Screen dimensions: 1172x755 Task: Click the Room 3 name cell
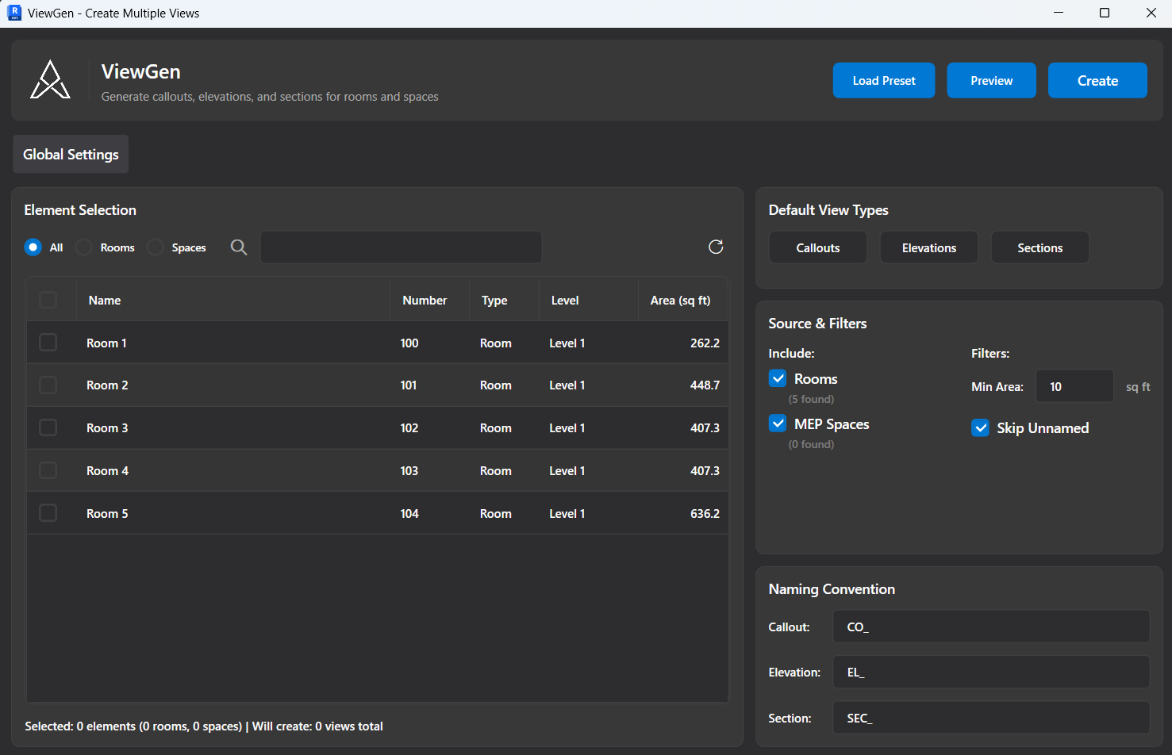(x=107, y=428)
